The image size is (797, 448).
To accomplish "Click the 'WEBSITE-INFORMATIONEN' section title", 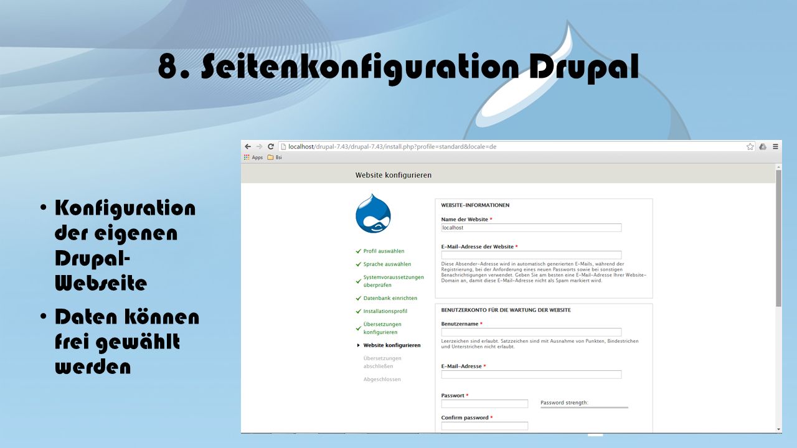I will click(475, 205).
